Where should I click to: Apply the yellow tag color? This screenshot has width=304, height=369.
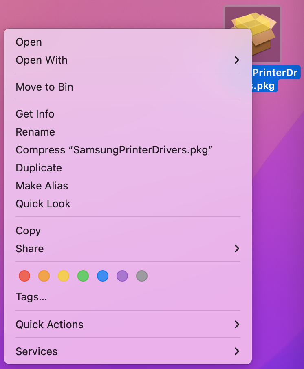point(64,276)
